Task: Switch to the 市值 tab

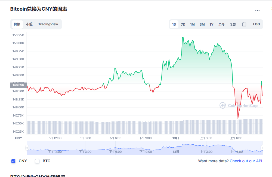Action: coord(29,24)
